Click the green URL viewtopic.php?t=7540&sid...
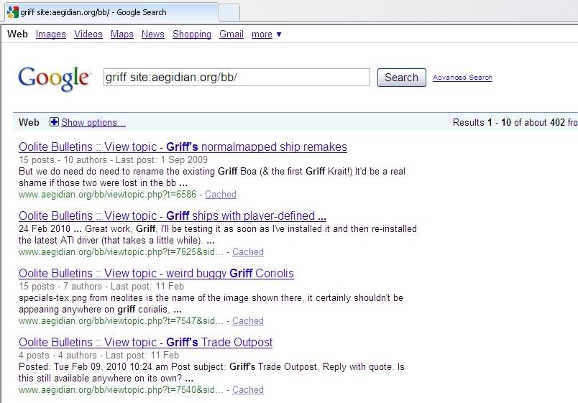This screenshot has height=403, width=578. pos(121,389)
